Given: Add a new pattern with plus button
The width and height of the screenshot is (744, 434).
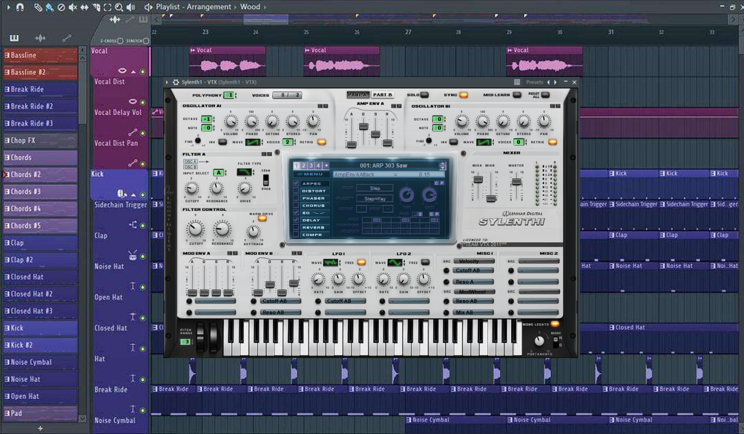Looking at the screenshot, I should [x=40, y=428].
